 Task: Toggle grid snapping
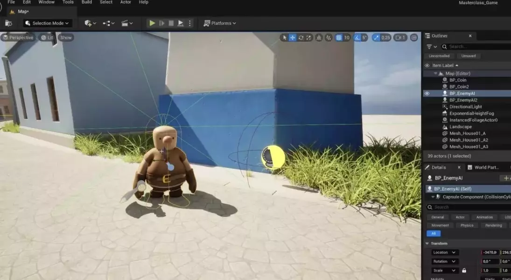[x=339, y=37]
